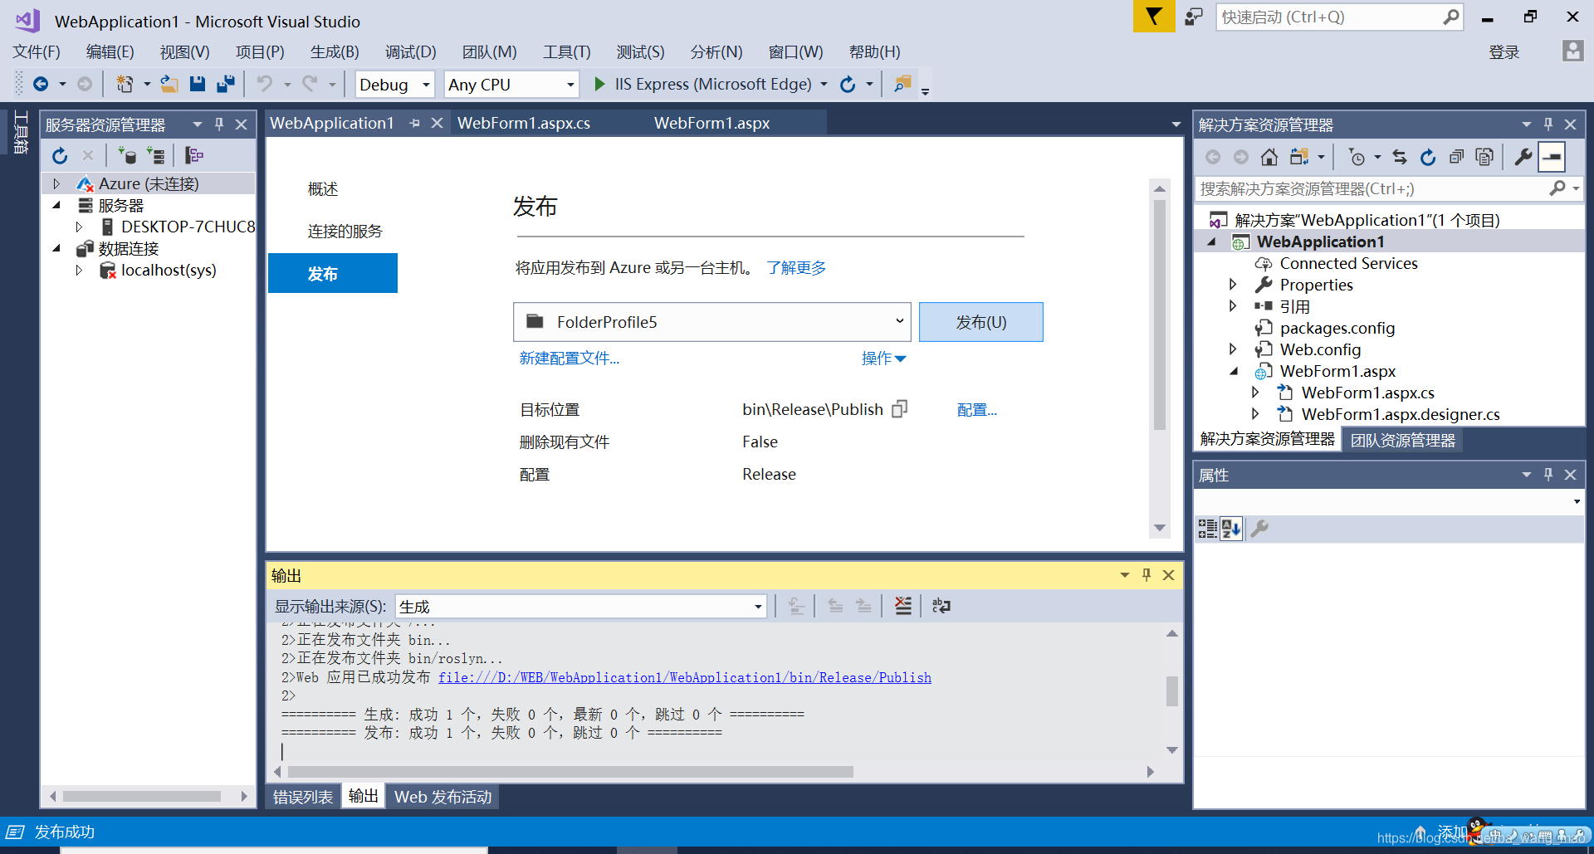Toggle the pushpin on the 解决方案资源管理器 panel
This screenshot has width=1594, height=854.
(1548, 124)
